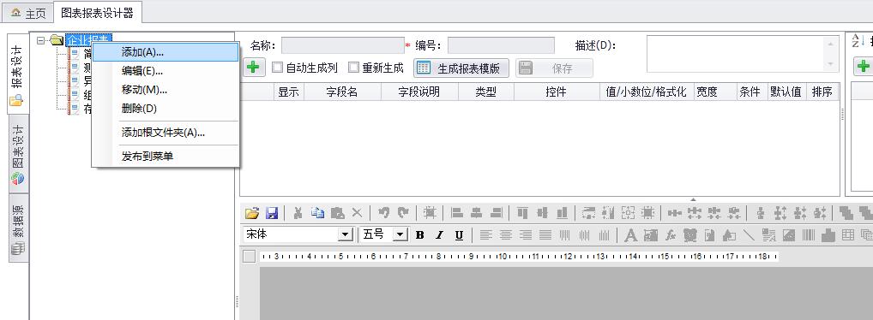Click the Redo arrow icon
This screenshot has height=320, width=873.
(402, 212)
